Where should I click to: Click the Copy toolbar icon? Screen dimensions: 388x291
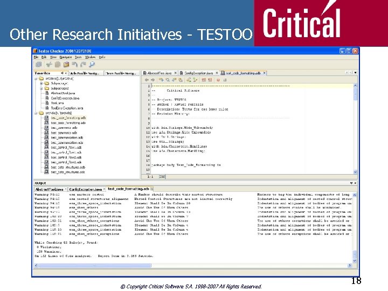point(58,65)
